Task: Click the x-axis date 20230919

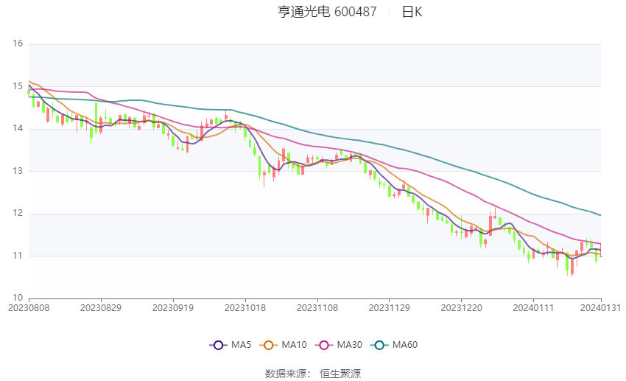Action: pos(173,308)
